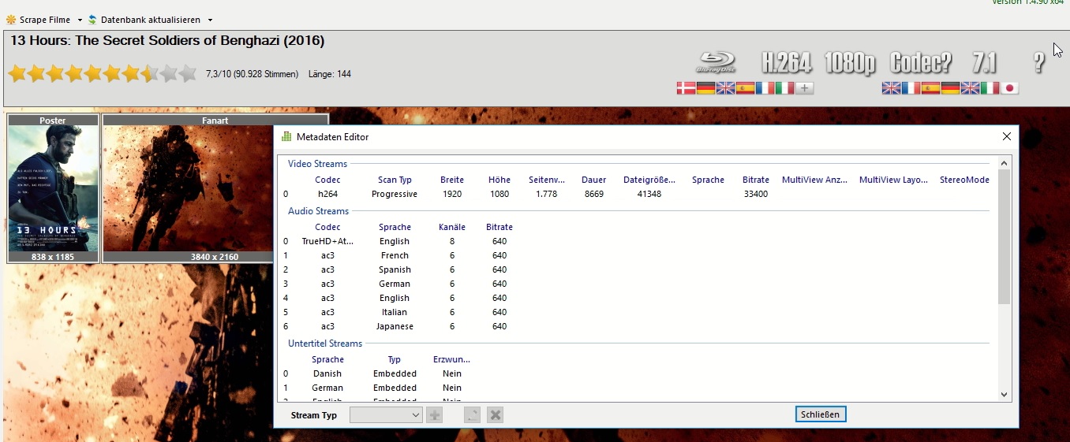Click the German flag beside the Danish flag
The image size is (1070, 442).
(x=705, y=88)
